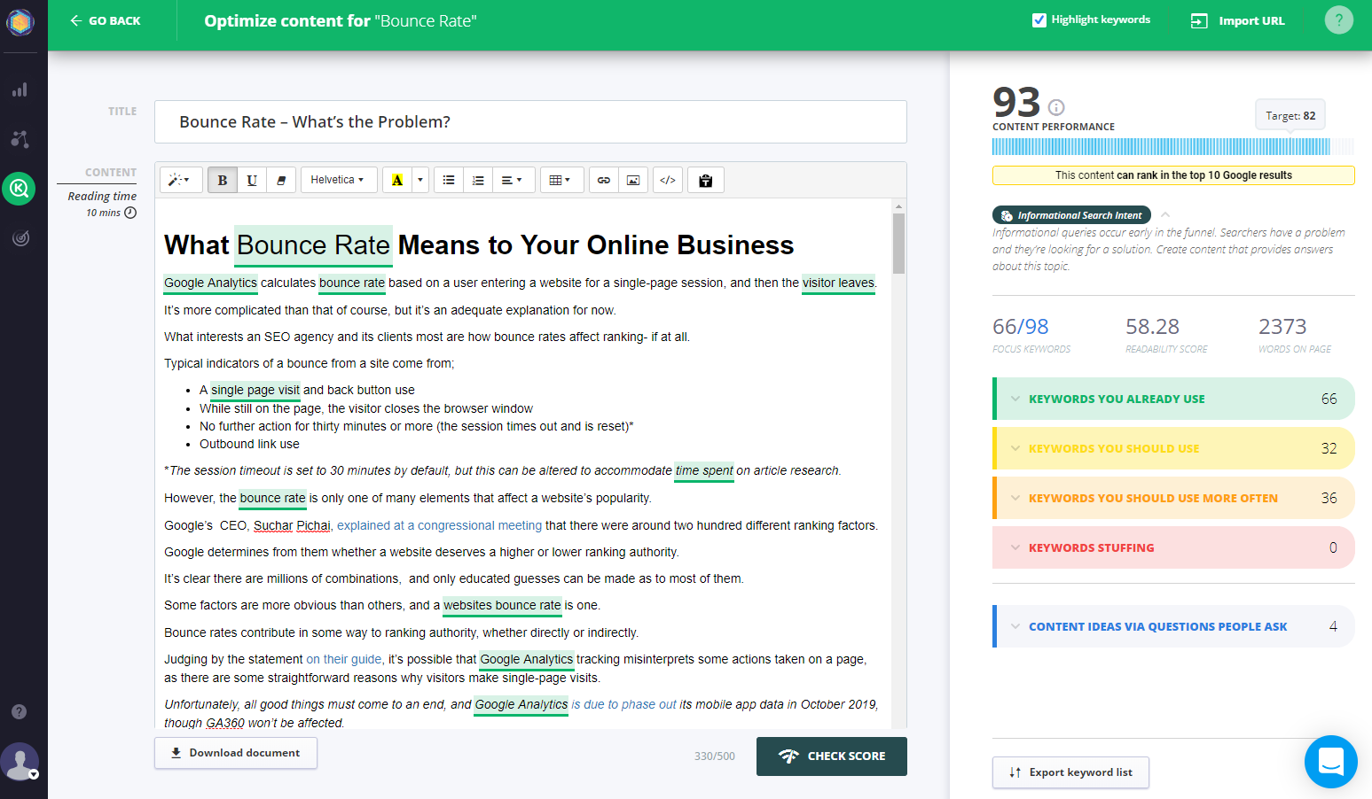Apply the yellow highlight text color
Image resolution: width=1372 pixels, height=799 pixels.
coord(397,180)
